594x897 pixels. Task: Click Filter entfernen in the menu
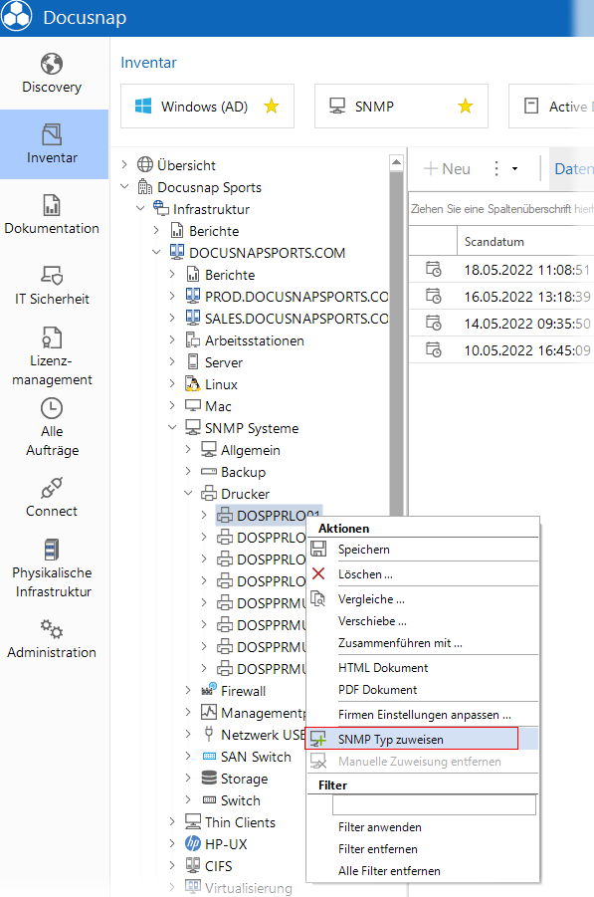[378, 849]
